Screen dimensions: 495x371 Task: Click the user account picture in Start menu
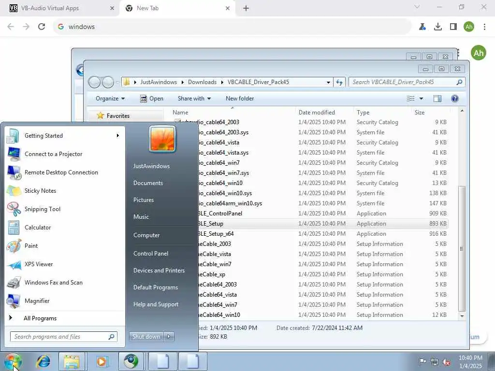(162, 139)
